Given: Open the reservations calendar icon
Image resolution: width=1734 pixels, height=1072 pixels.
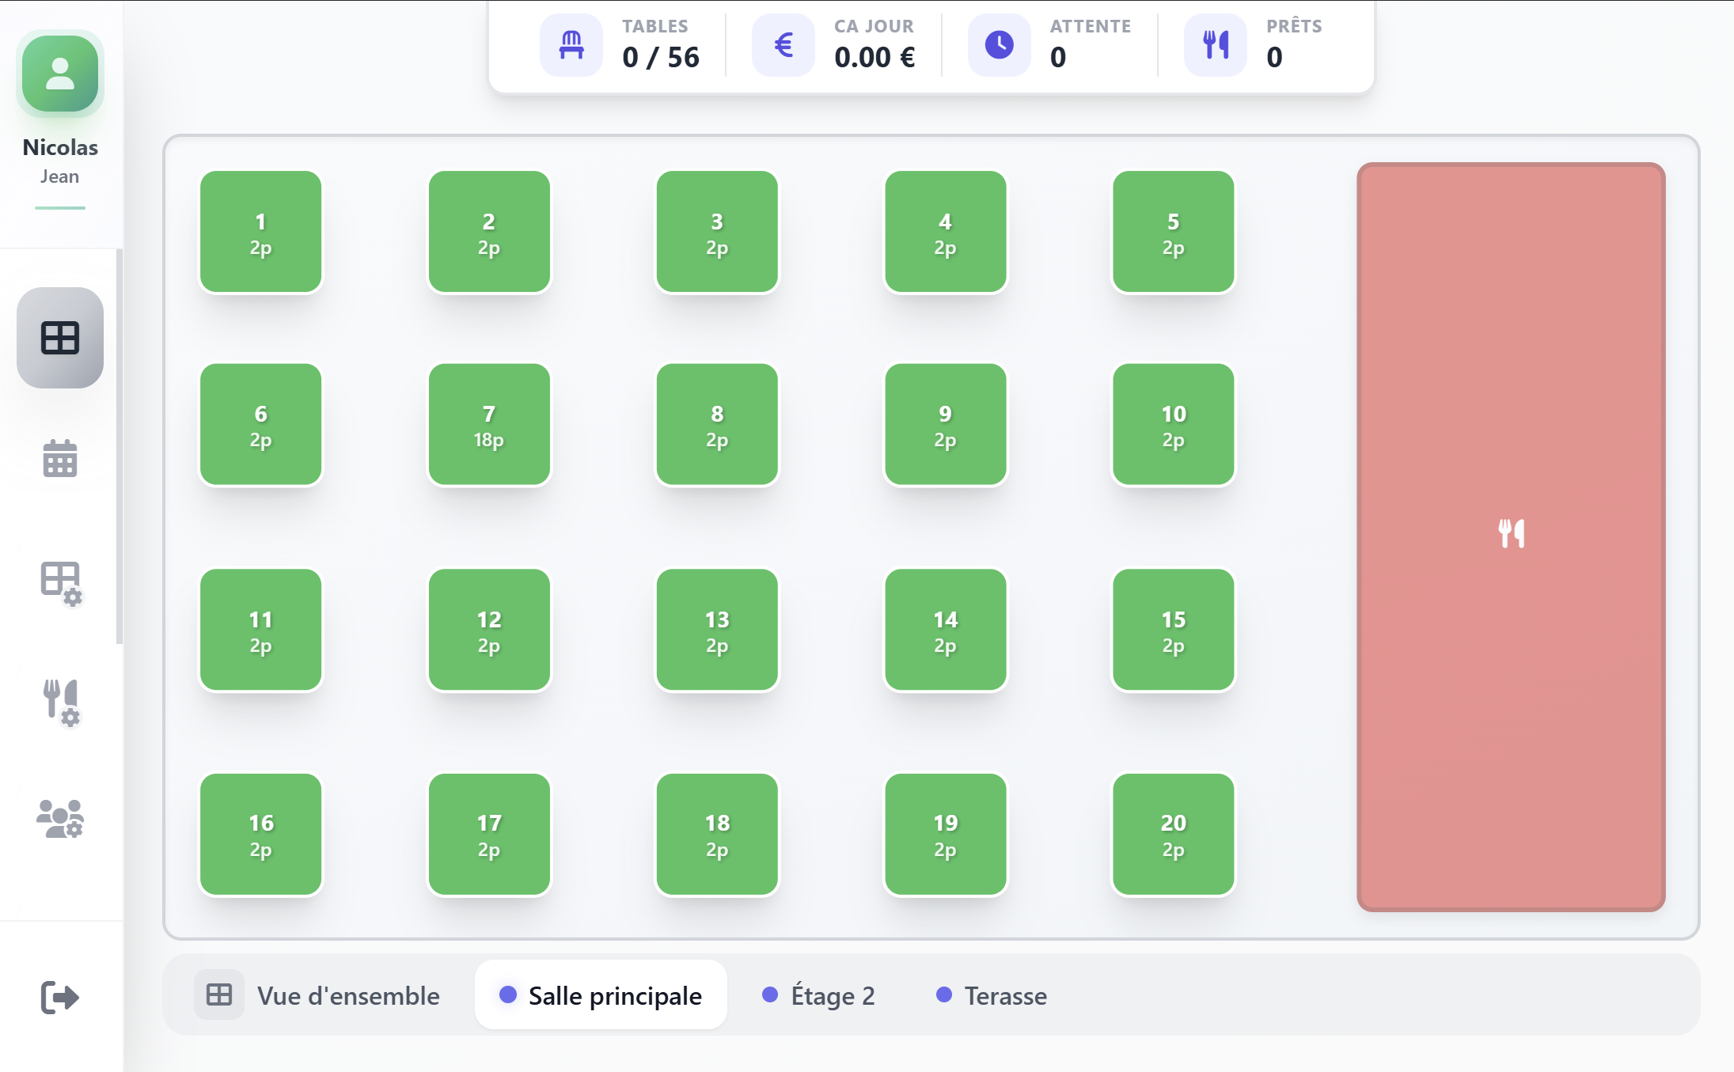Looking at the screenshot, I should pyautogui.click(x=60, y=459).
